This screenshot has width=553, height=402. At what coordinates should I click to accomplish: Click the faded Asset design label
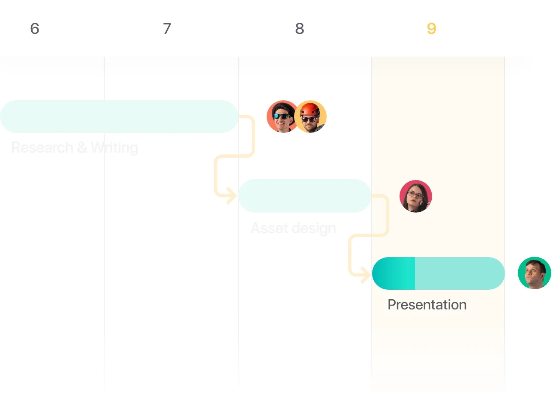pos(293,228)
